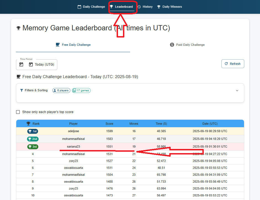Screen dimensions: 260x200
Task: Click the History clock icon
Action: pos(139,7)
